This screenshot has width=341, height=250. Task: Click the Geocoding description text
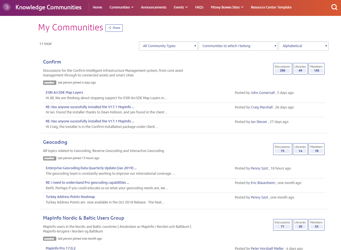(104, 151)
